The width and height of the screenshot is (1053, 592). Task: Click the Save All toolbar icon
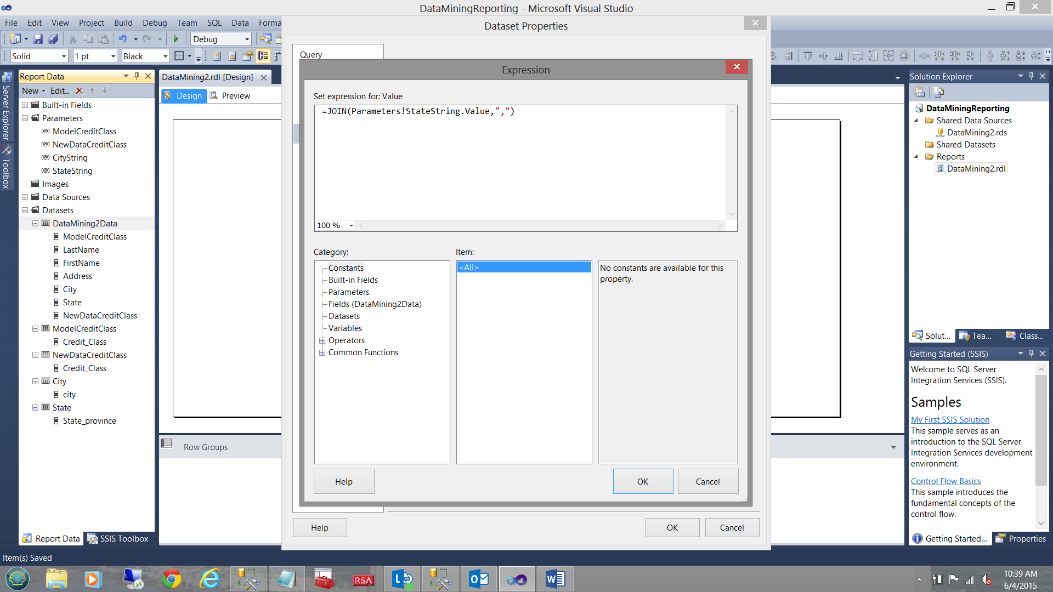53,39
